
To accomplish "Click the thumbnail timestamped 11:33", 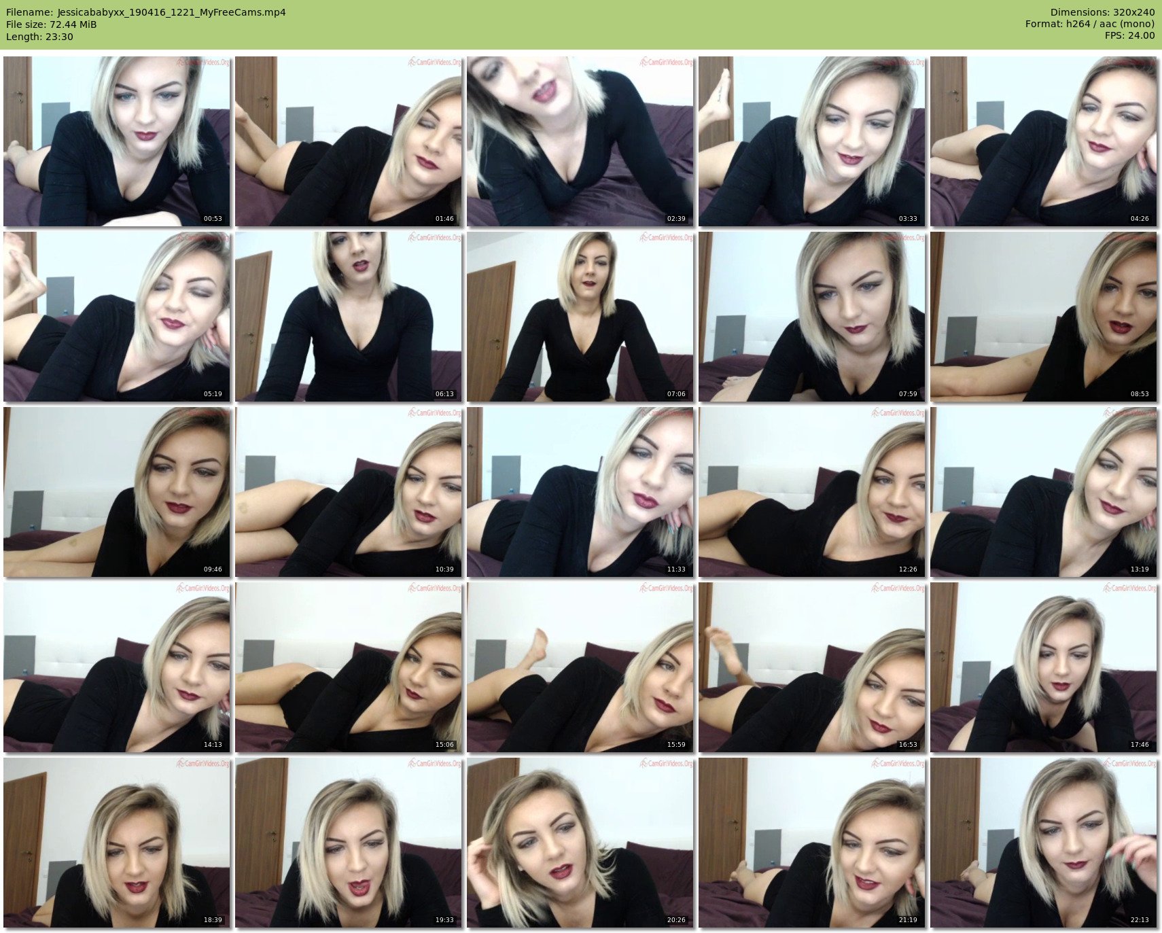I will 580,492.
